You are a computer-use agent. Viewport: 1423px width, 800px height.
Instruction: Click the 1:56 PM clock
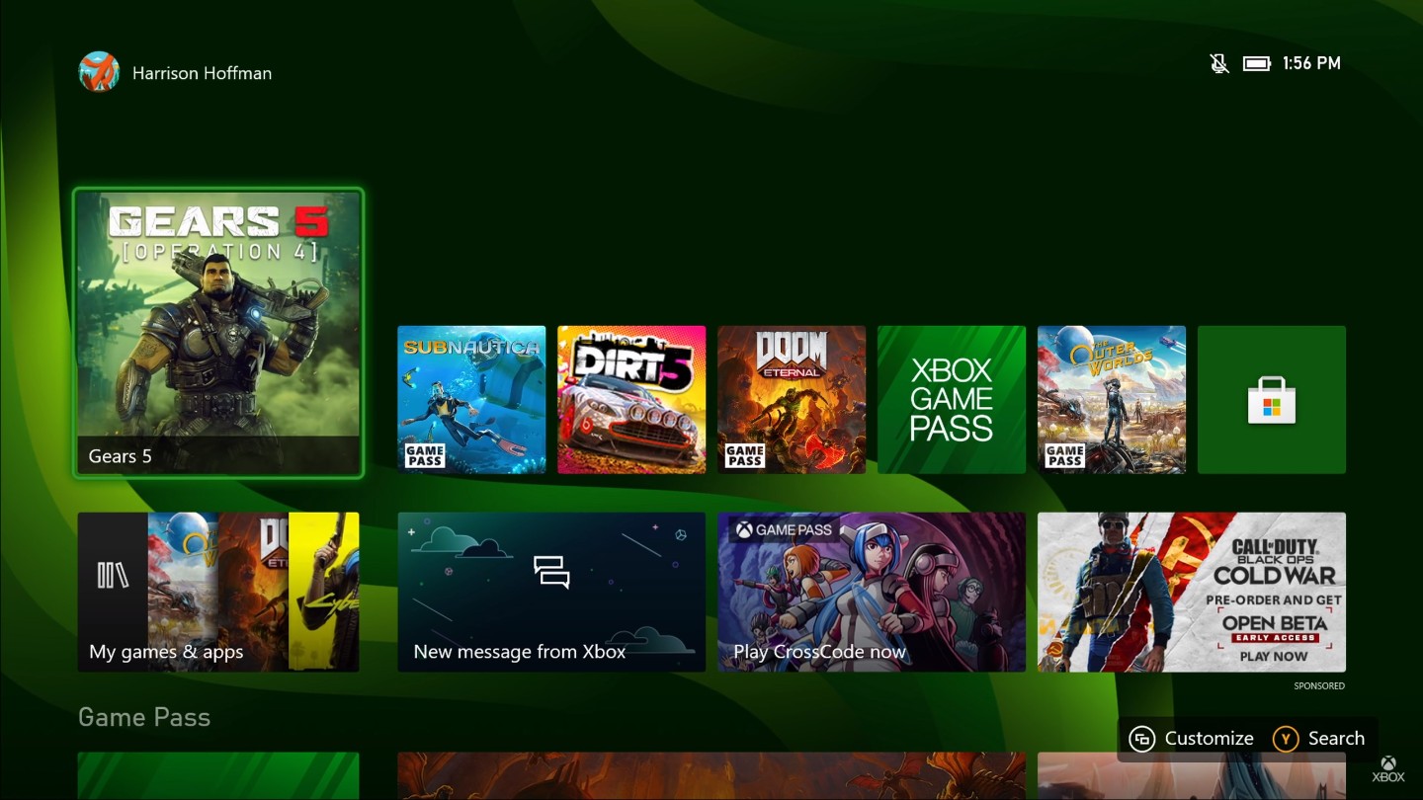pos(1311,63)
